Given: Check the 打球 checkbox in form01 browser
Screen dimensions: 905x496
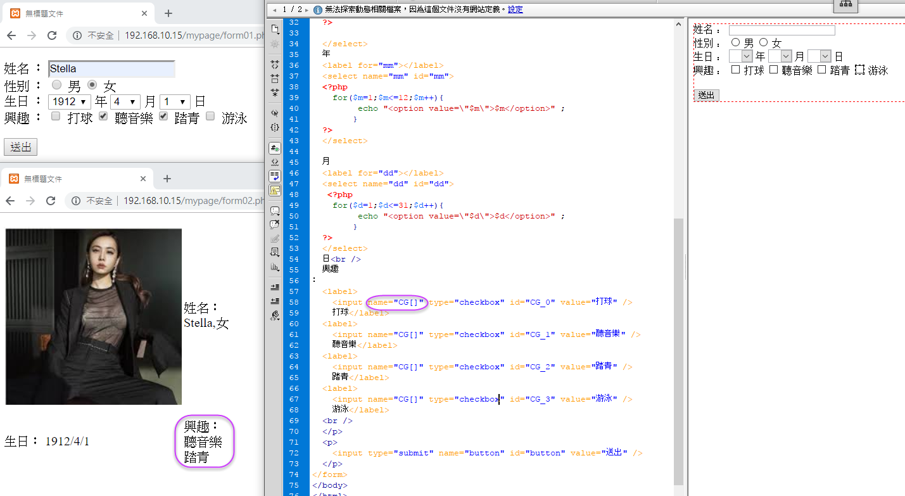Looking at the screenshot, I should [x=56, y=117].
